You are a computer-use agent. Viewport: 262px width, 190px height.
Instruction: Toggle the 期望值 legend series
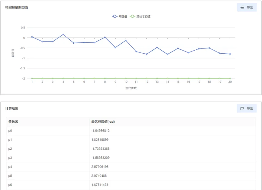click(119, 17)
